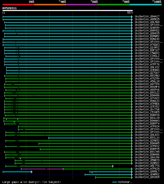Select the UniRef100_B9HA96 label
164x184 pixels.
(x=147, y=95)
